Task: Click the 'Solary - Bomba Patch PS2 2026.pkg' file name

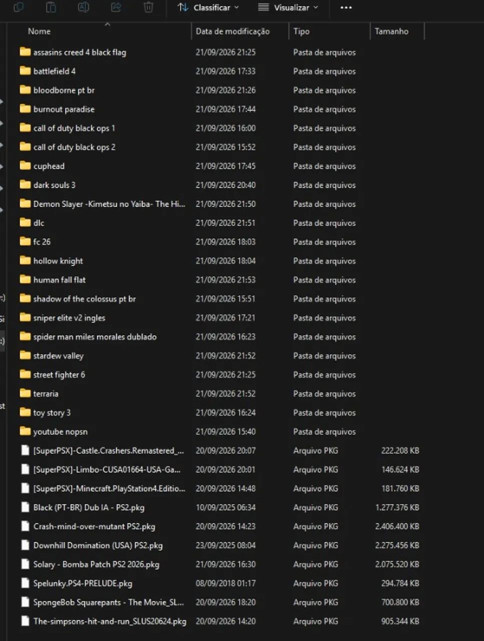Action: coord(96,564)
